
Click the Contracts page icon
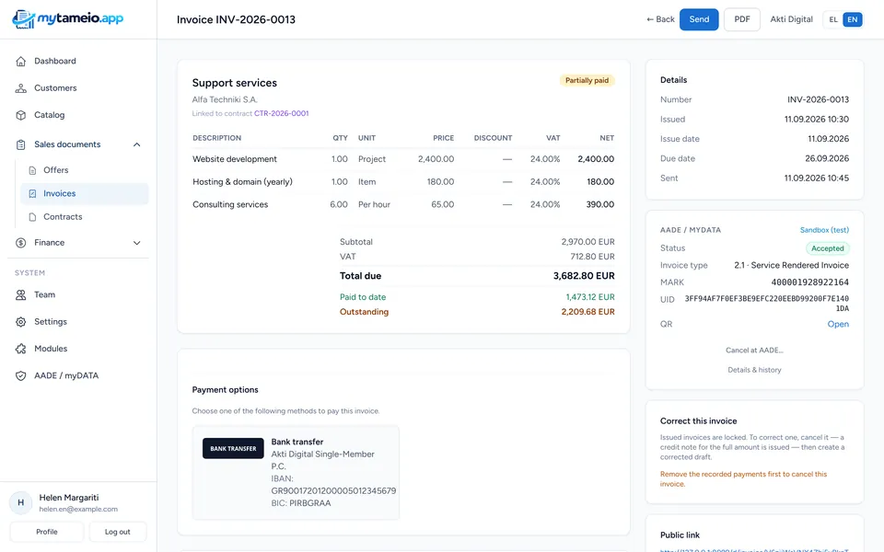coord(32,217)
